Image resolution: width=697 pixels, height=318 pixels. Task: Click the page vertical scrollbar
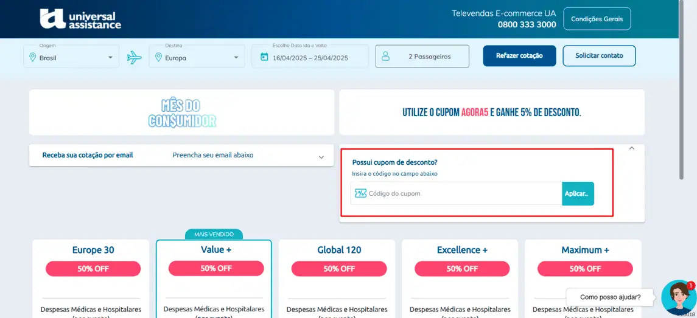682,89
